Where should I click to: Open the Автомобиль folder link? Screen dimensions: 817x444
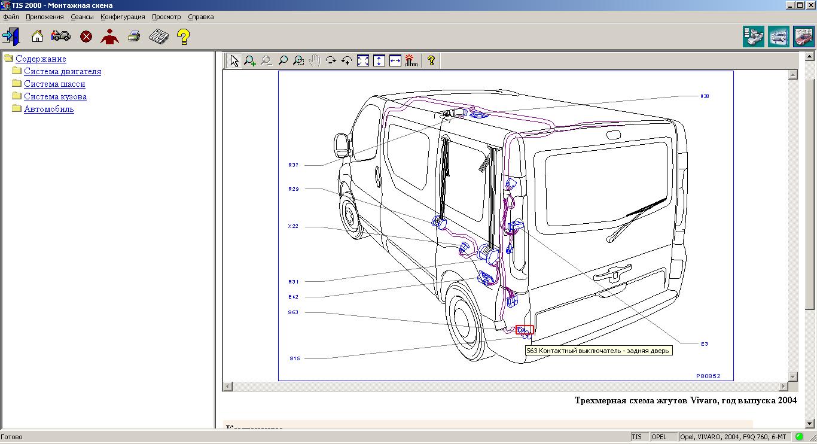(49, 109)
